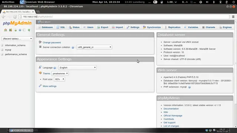
Task: Open the Users tab
Action: coord(89,27)
